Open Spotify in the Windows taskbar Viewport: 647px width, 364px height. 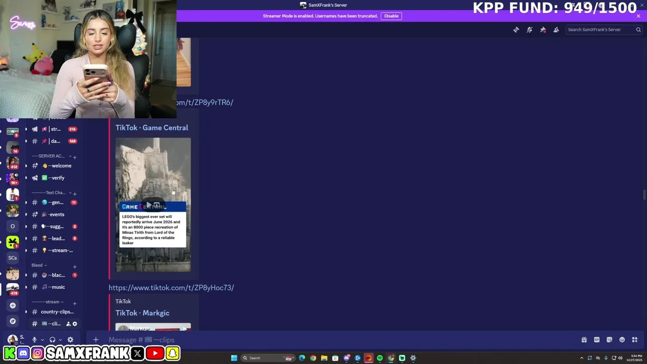pos(380,358)
